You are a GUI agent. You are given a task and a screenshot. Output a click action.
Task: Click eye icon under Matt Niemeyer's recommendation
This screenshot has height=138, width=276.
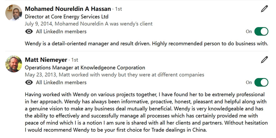point(29,82)
